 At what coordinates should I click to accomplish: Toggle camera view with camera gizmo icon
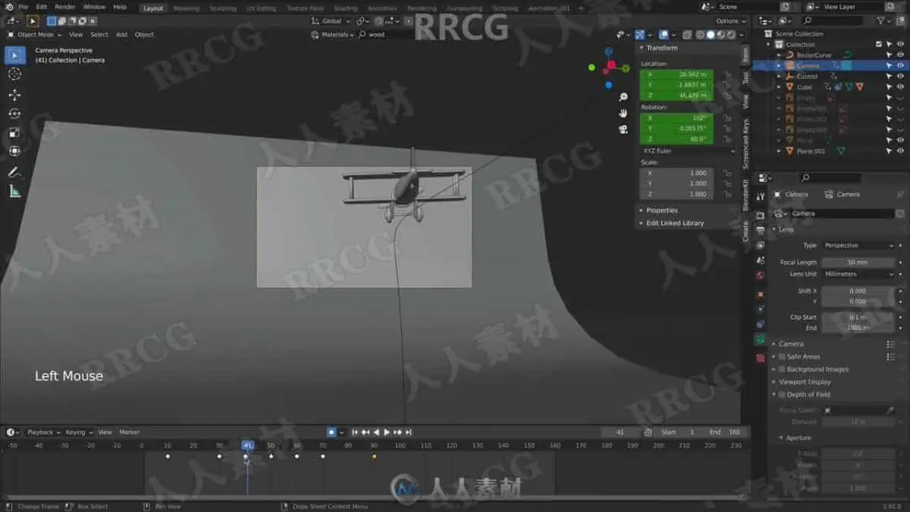tap(623, 129)
